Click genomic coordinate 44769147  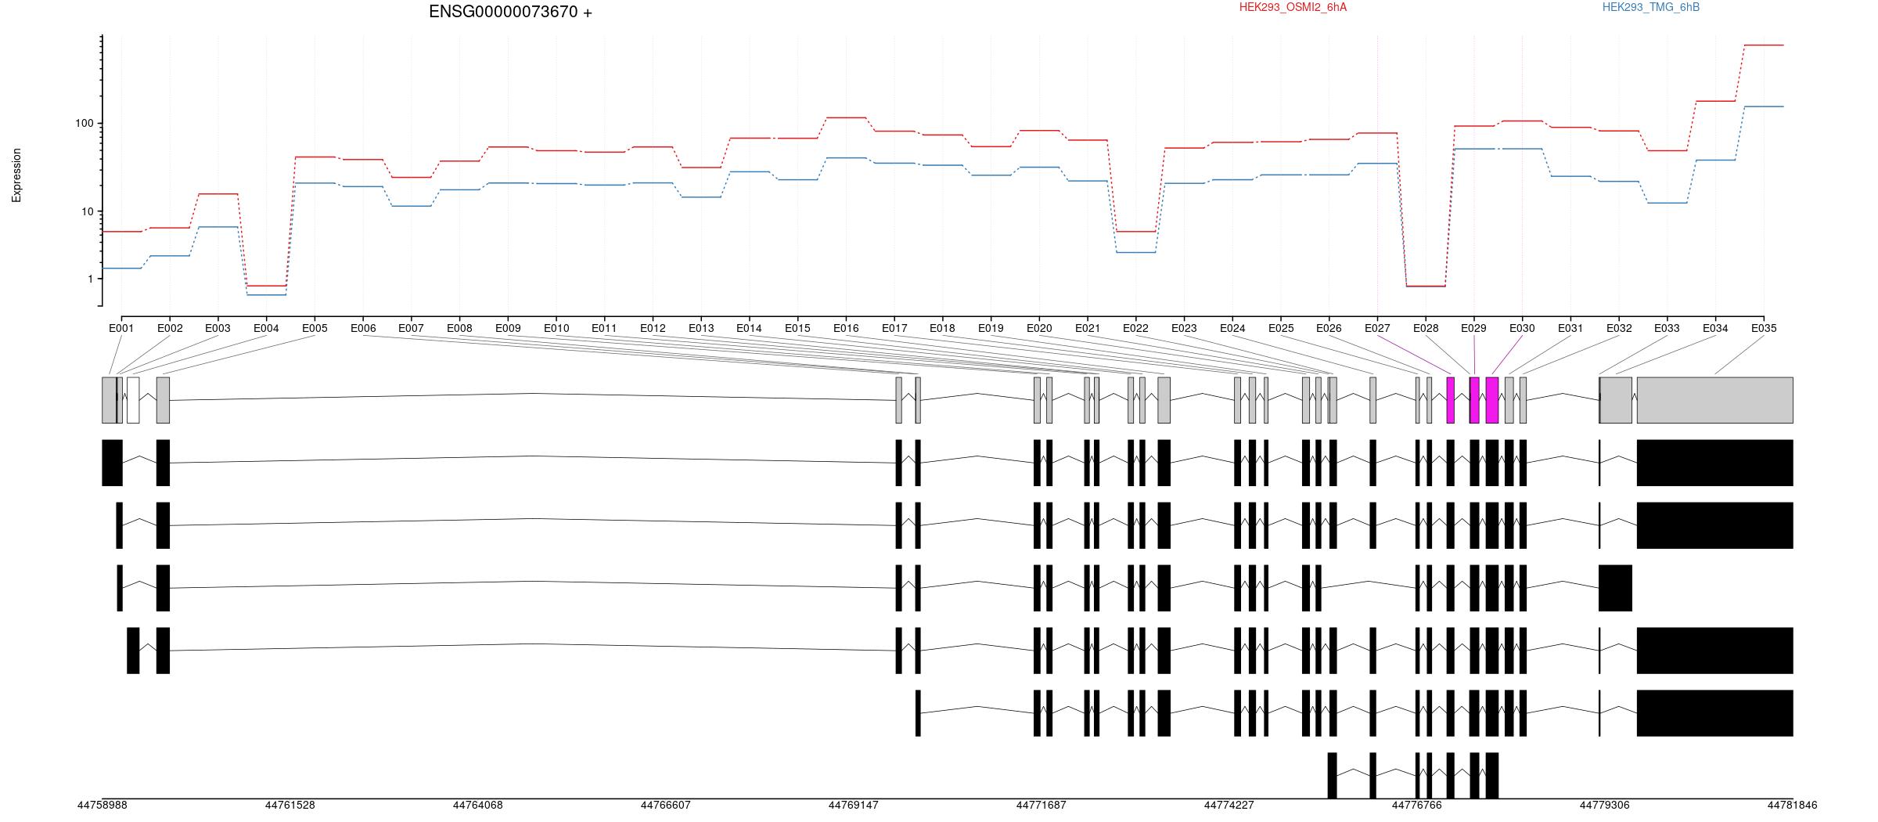pyautogui.click(x=854, y=805)
